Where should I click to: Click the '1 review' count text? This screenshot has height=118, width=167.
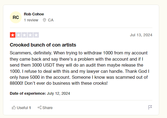pyautogui.click(x=31, y=20)
